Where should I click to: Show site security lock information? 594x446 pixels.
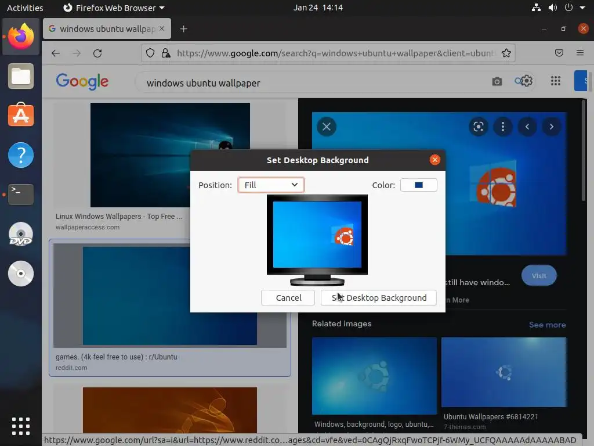point(166,53)
